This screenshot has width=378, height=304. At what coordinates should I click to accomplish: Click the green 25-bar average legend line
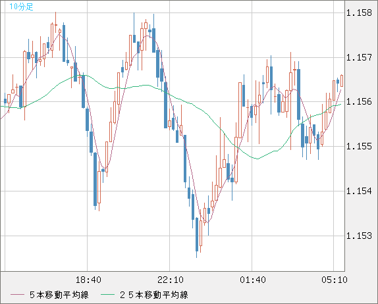107,295
